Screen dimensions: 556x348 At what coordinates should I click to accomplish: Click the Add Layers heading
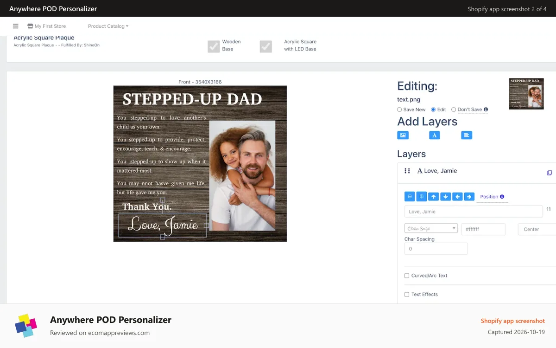pos(427,122)
